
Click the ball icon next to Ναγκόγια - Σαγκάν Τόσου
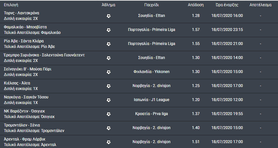point(109,100)
